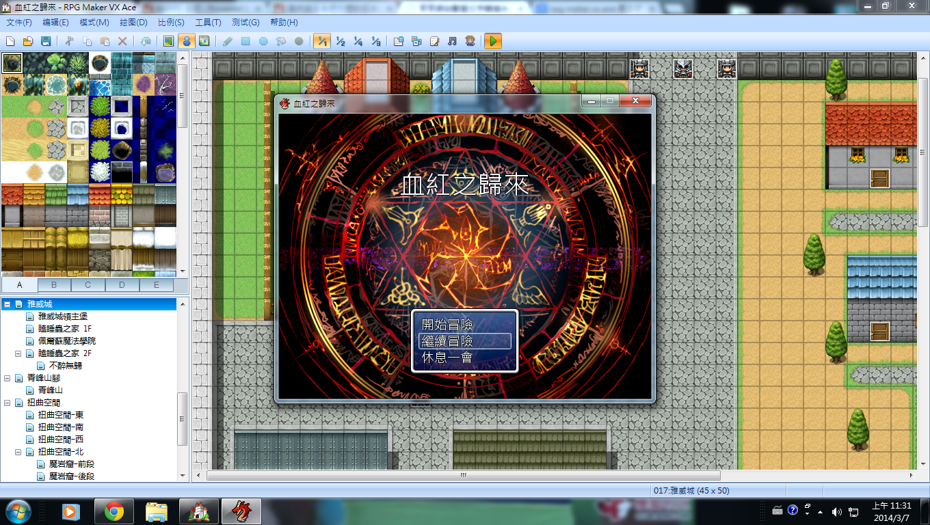Click the Paste clipboard icon
930x525 pixels.
pyautogui.click(x=105, y=41)
